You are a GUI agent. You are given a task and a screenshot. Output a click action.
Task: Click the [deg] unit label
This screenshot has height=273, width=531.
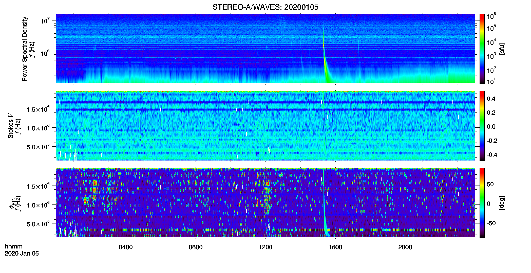502,203
